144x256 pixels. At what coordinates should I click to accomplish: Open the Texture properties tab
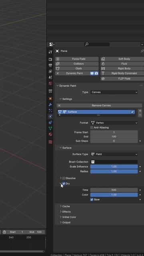(x=50, y=142)
